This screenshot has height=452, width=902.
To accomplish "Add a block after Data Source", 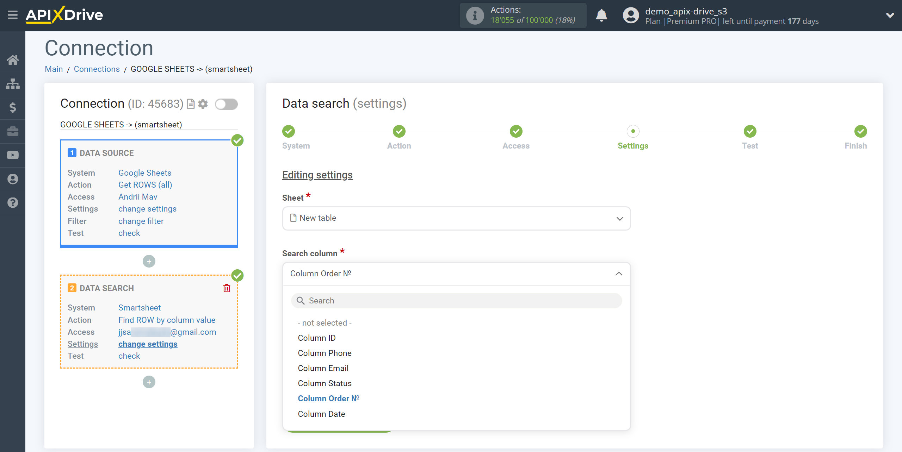I will pyautogui.click(x=149, y=261).
